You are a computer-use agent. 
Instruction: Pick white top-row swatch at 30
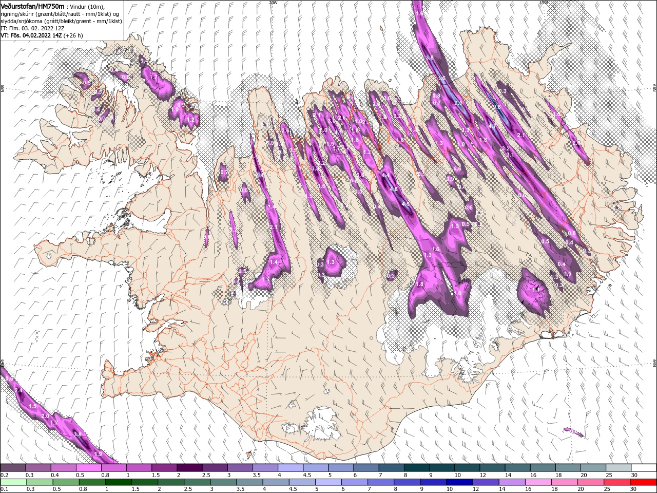(644, 468)
